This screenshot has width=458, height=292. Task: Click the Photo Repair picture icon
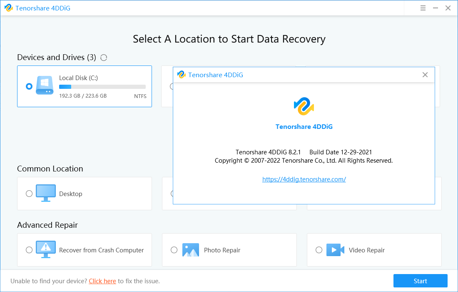(190, 250)
